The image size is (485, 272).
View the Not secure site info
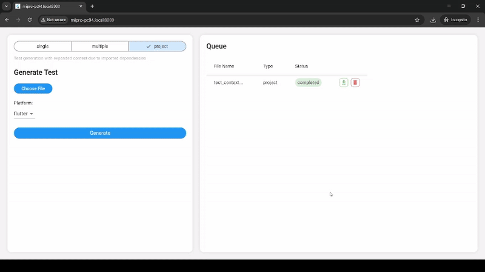coord(53,20)
